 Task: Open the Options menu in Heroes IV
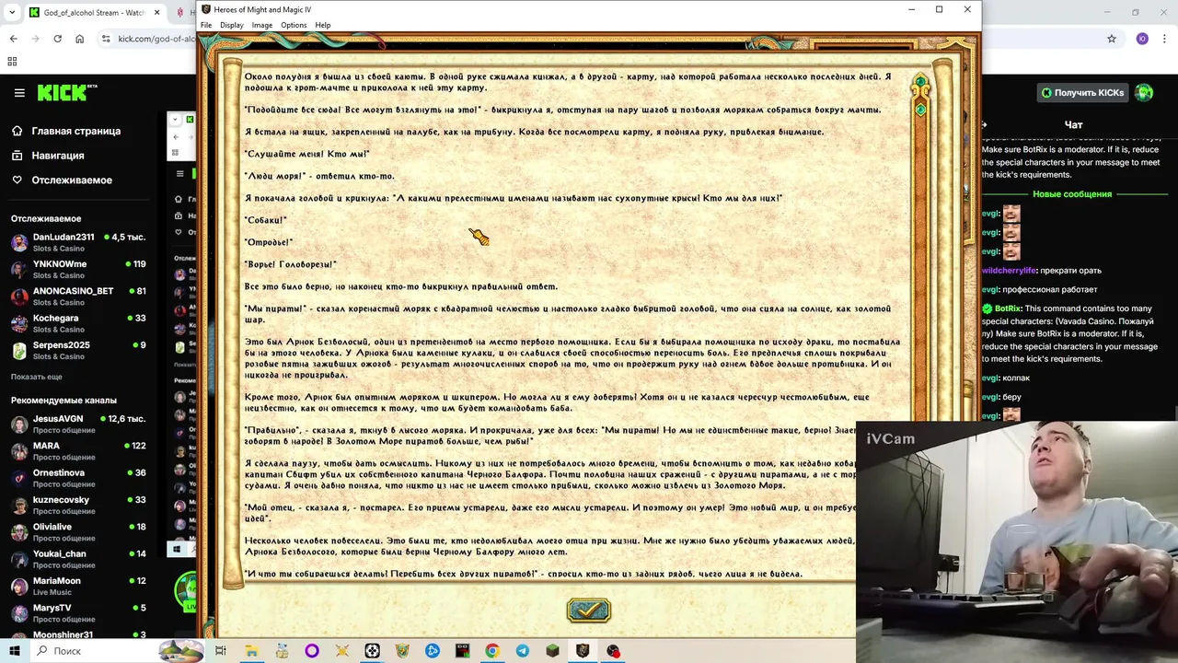click(x=294, y=25)
